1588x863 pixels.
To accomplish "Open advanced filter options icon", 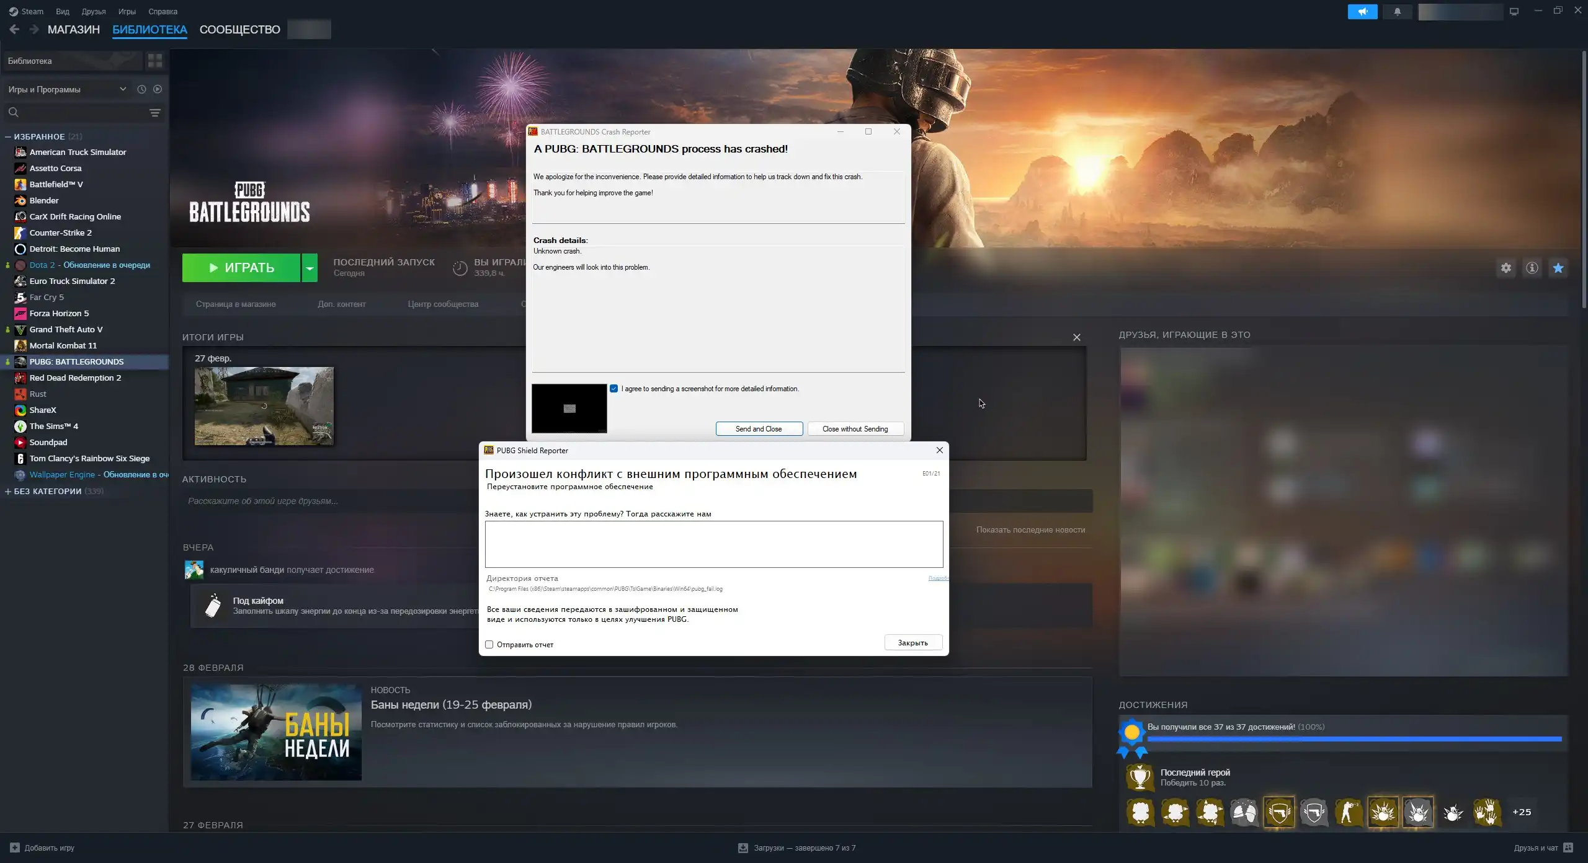I will (155, 112).
